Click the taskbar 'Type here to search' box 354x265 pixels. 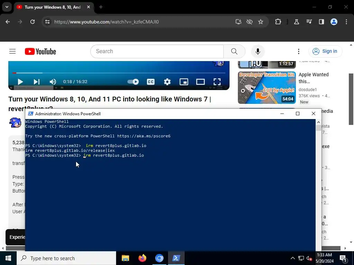(66, 258)
